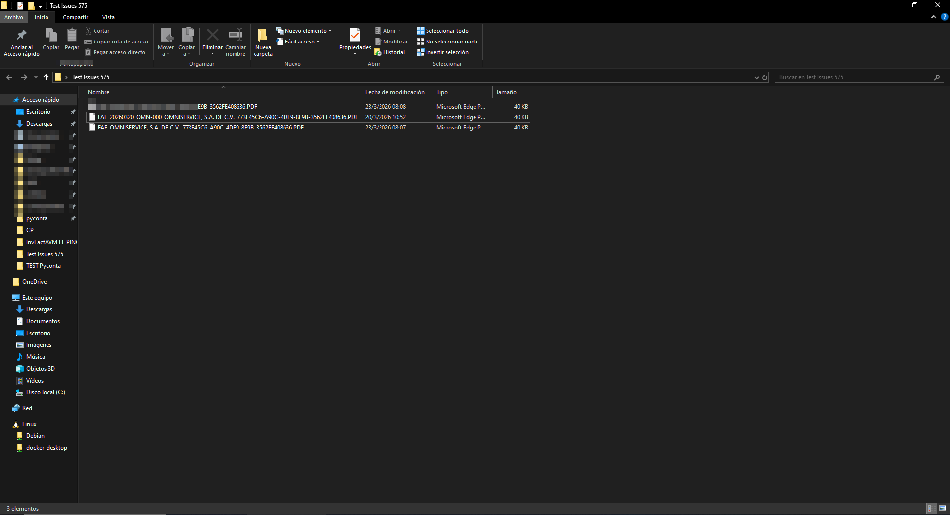This screenshot has height=515, width=950.
Task: Go up one folder level
Action: click(46, 77)
